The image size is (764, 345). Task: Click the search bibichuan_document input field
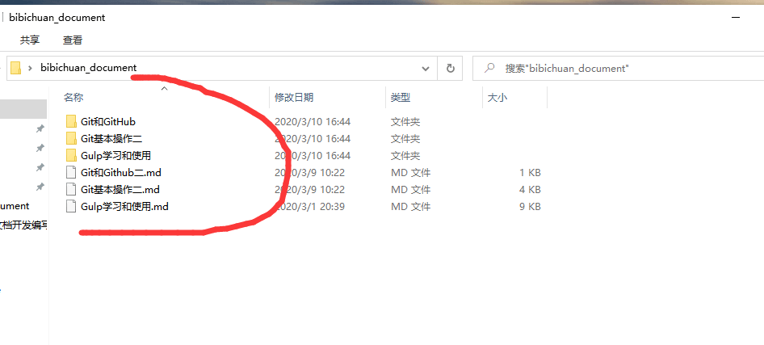coord(622,69)
